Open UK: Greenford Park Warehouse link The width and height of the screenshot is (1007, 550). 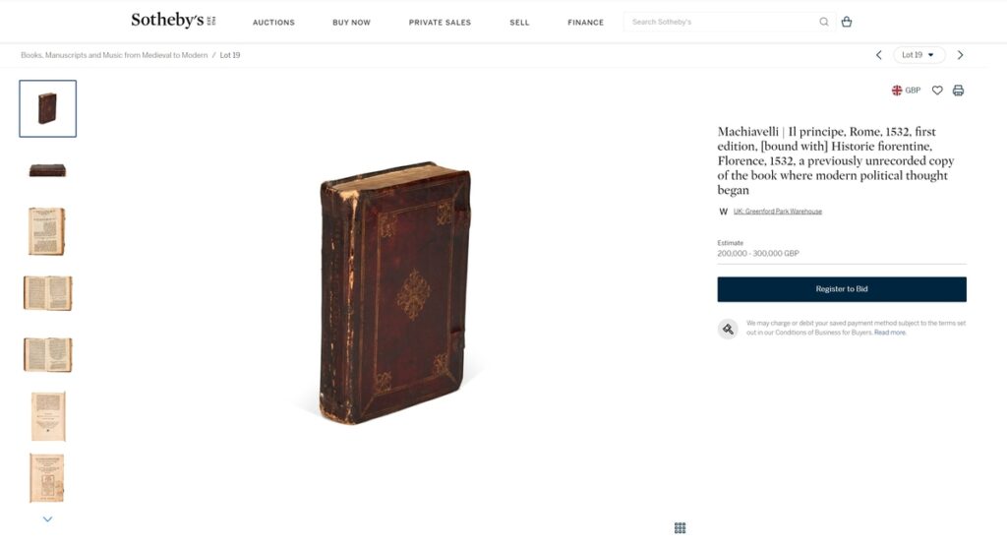(x=777, y=212)
